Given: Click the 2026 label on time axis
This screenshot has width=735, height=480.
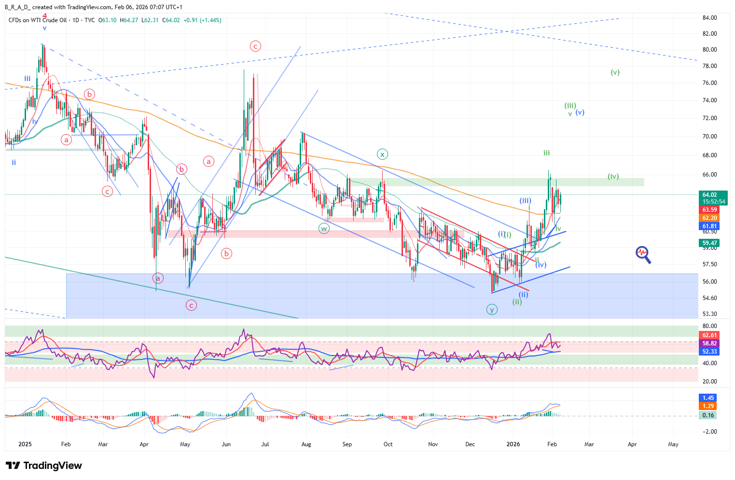Looking at the screenshot, I should 513,444.
